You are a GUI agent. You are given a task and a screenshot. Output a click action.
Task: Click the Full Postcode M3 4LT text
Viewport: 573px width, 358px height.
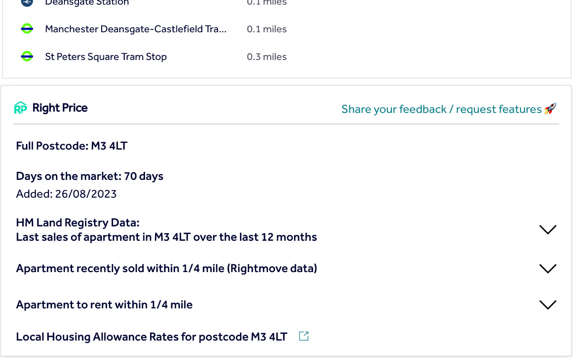72,146
